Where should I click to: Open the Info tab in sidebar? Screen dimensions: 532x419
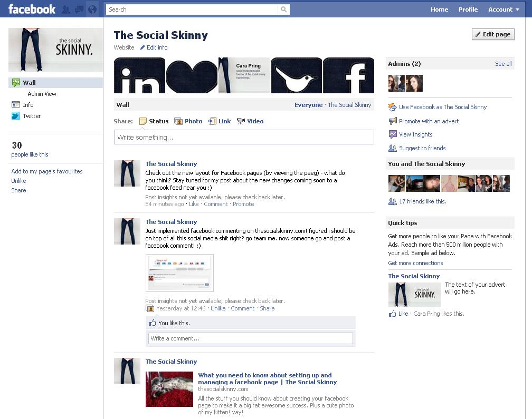point(28,105)
